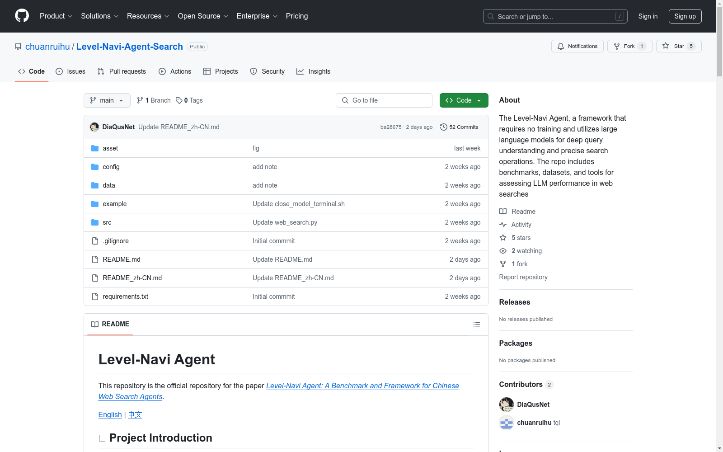Click the .gitignore file icon
This screenshot has width=723, height=452.
click(95, 241)
